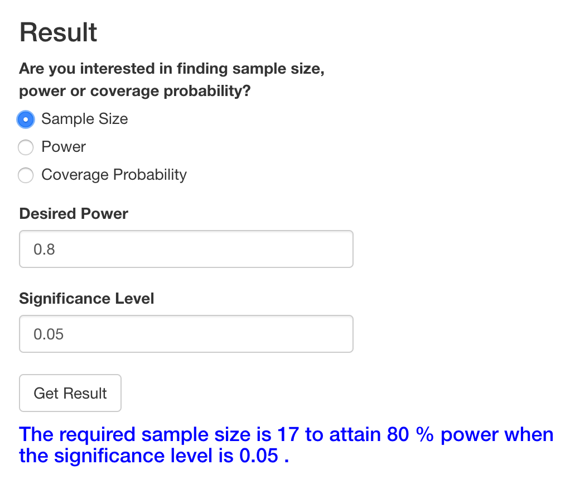570x479 pixels.
Task: Click into the Significance Level input box
Action: (186, 334)
